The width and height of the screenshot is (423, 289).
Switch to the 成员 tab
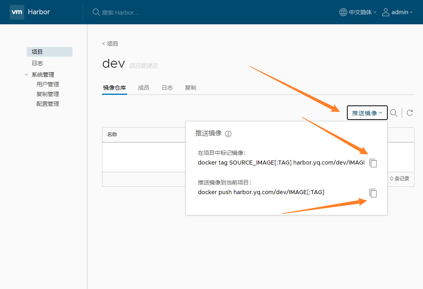coord(143,88)
